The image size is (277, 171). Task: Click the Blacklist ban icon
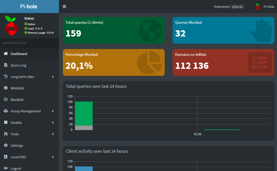click(6, 99)
